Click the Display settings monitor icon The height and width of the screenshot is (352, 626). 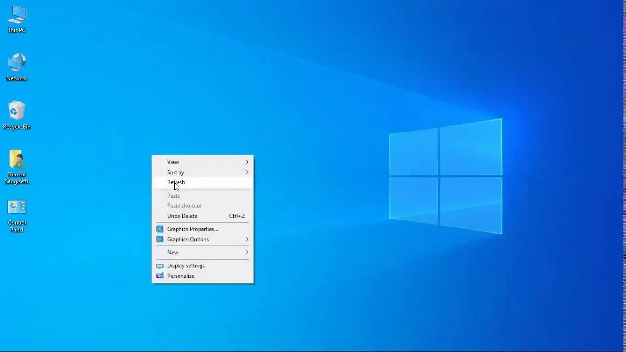(x=160, y=266)
